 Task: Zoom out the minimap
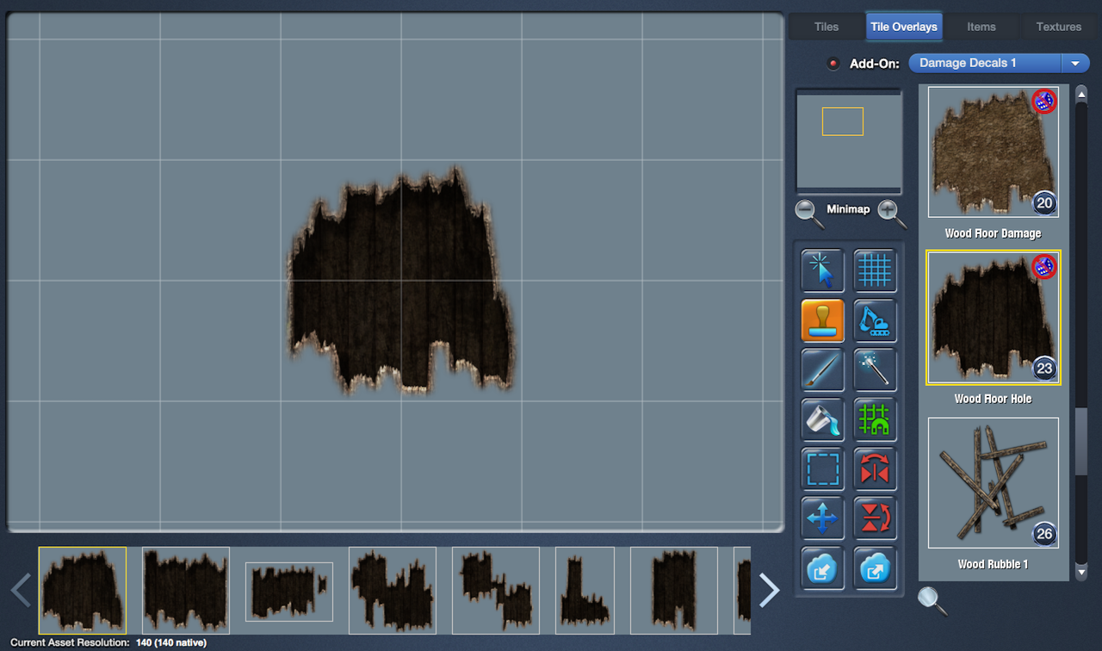pyautogui.click(x=808, y=212)
